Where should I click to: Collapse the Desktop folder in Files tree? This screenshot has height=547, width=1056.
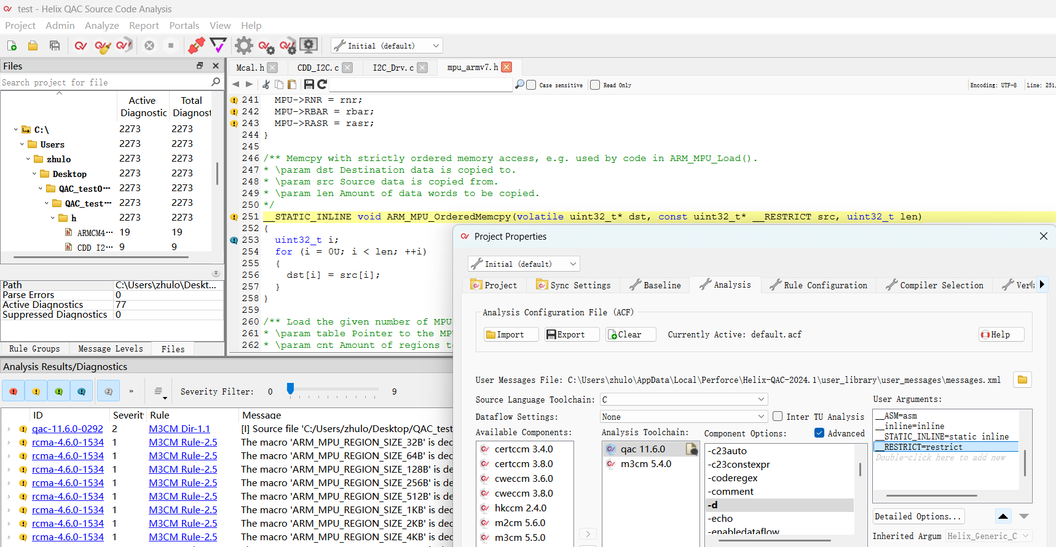point(34,174)
